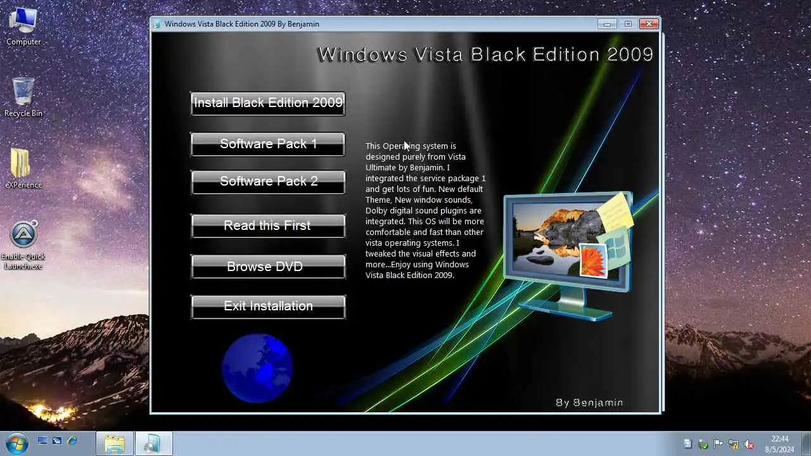The height and width of the screenshot is (456, 811).
Task: Click the window title bar text
Action: (242, 24)
